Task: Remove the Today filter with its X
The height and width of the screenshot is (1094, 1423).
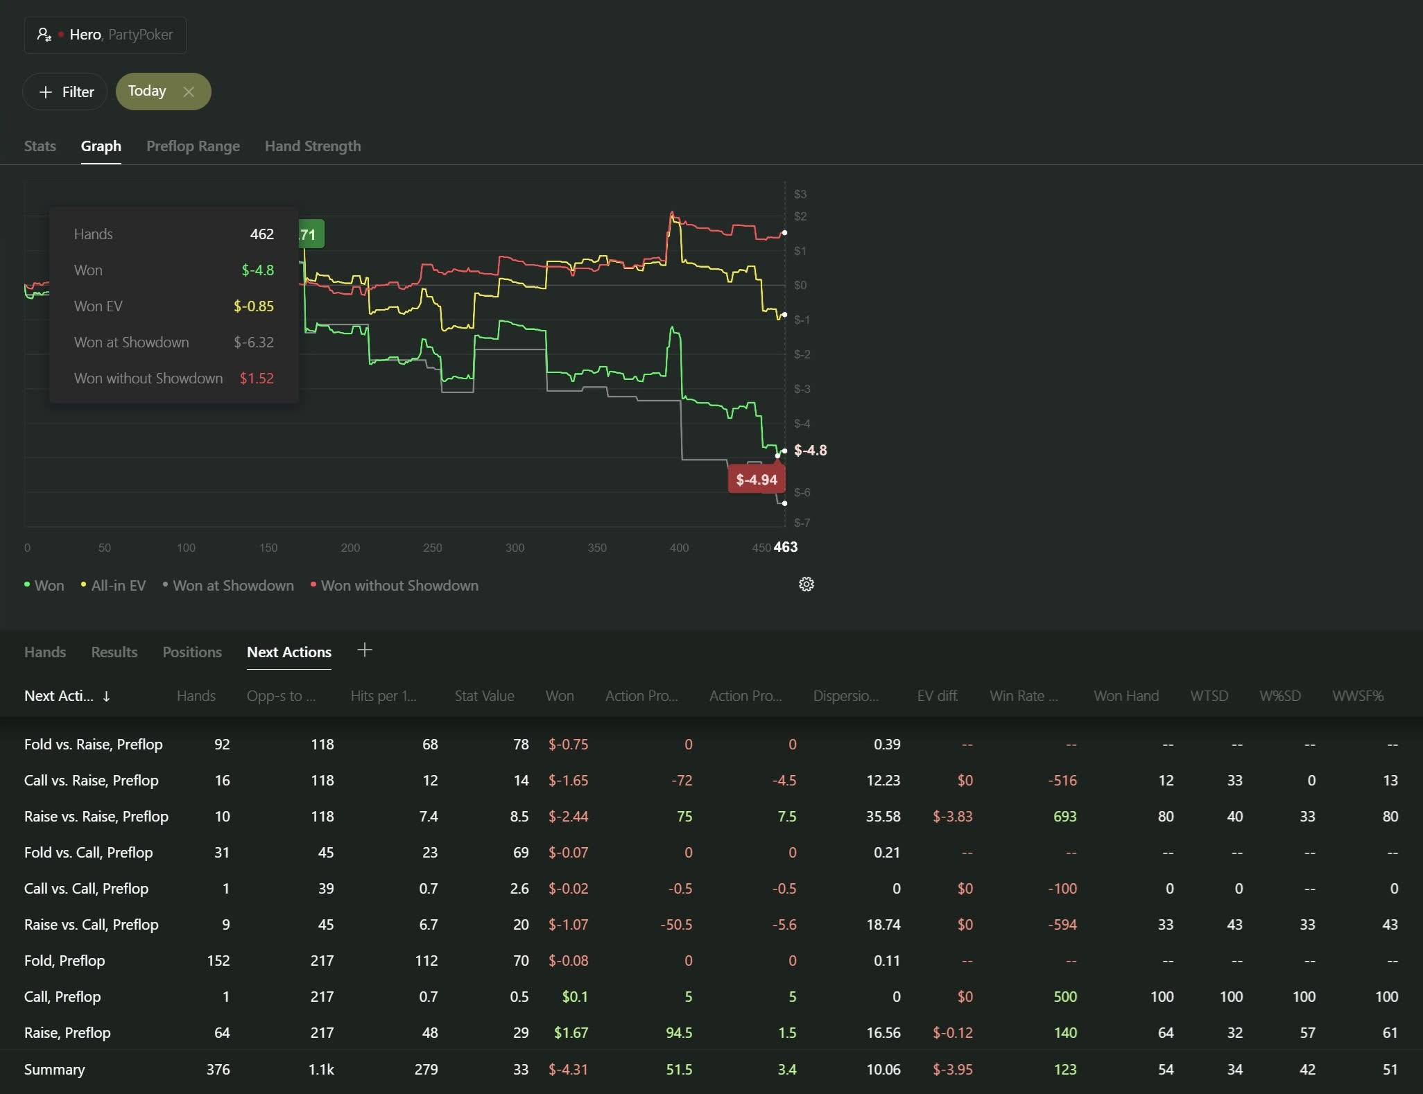Action: tap(189, 92)
